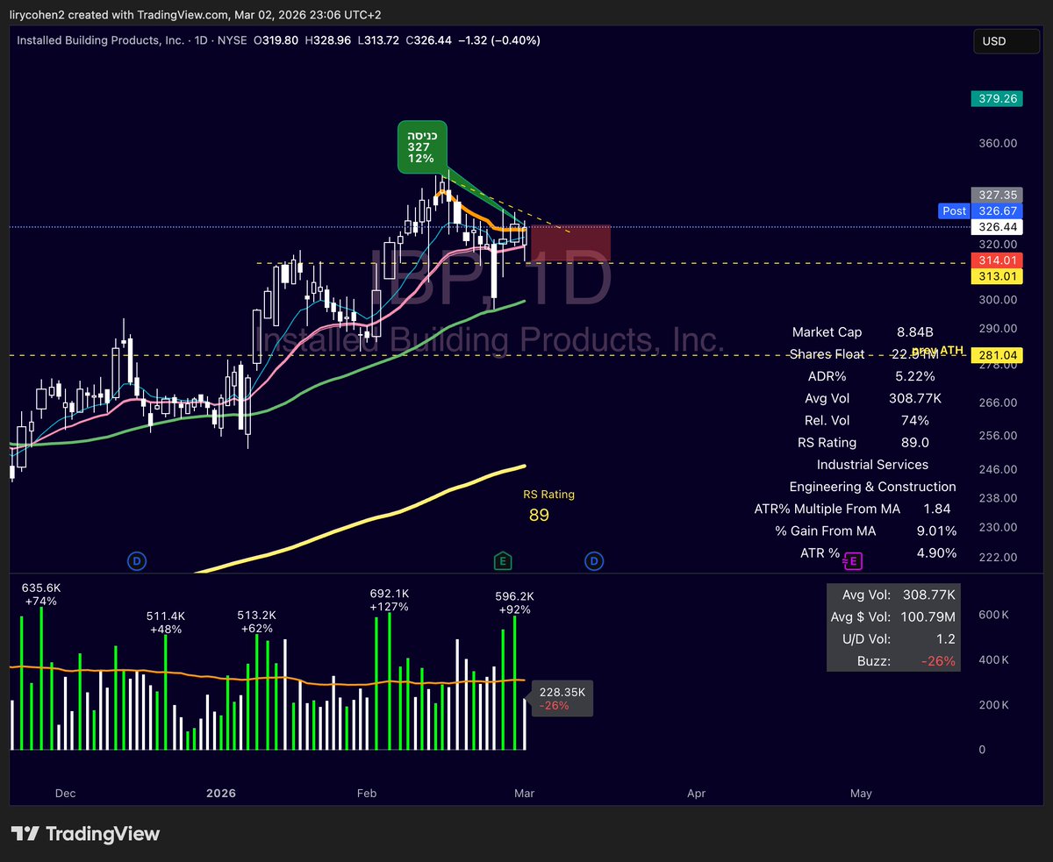Screen dimensions: 1053x862
Task: Click the 400K volume axis label
Action: point(993,659)
